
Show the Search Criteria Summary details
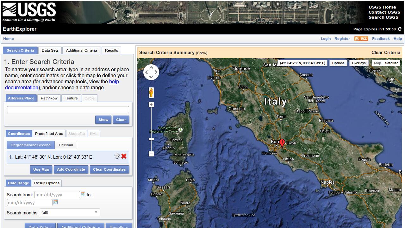click(x=202, y=53)
